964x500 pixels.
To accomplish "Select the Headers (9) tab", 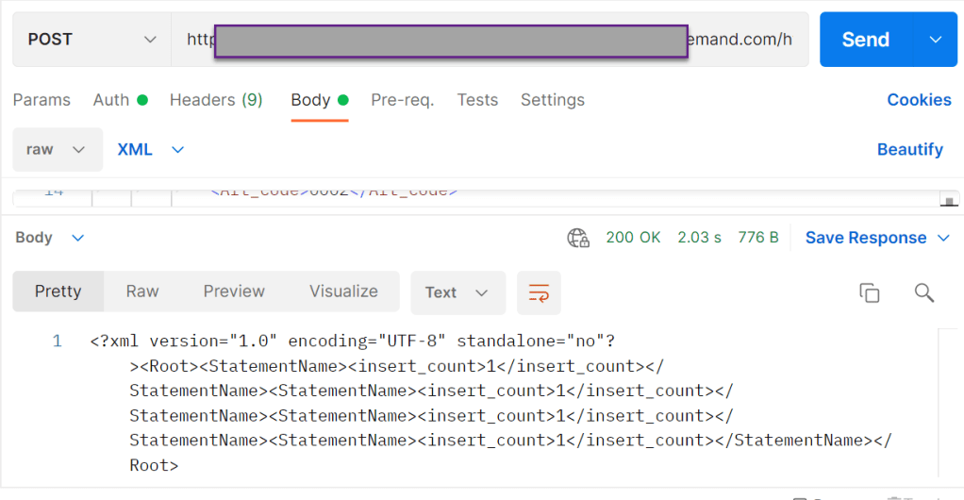I will coord(216,100).
